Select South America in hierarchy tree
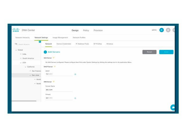Viewport: 186px width, 139px height. 28,58
